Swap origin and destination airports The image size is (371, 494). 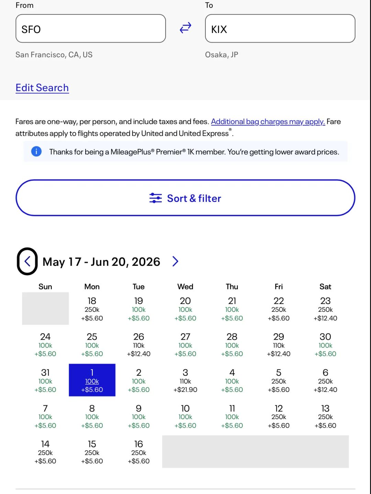click(185, 28)
